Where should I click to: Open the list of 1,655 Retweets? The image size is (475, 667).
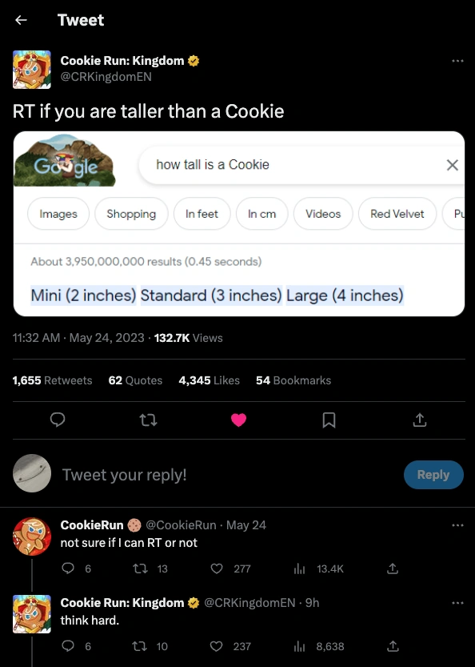tap(52, 380)
